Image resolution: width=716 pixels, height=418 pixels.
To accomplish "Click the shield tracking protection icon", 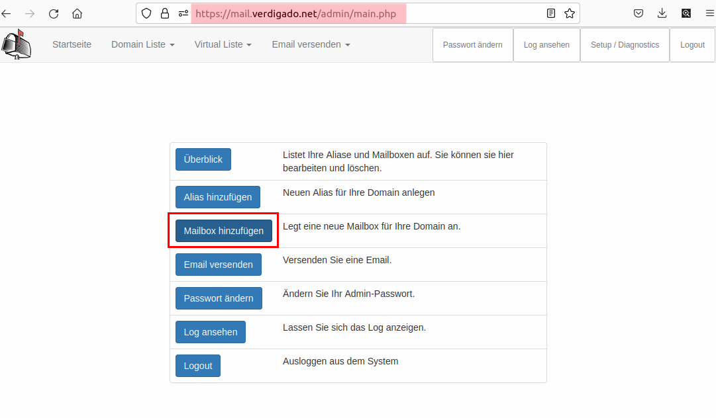I will 146,14.
